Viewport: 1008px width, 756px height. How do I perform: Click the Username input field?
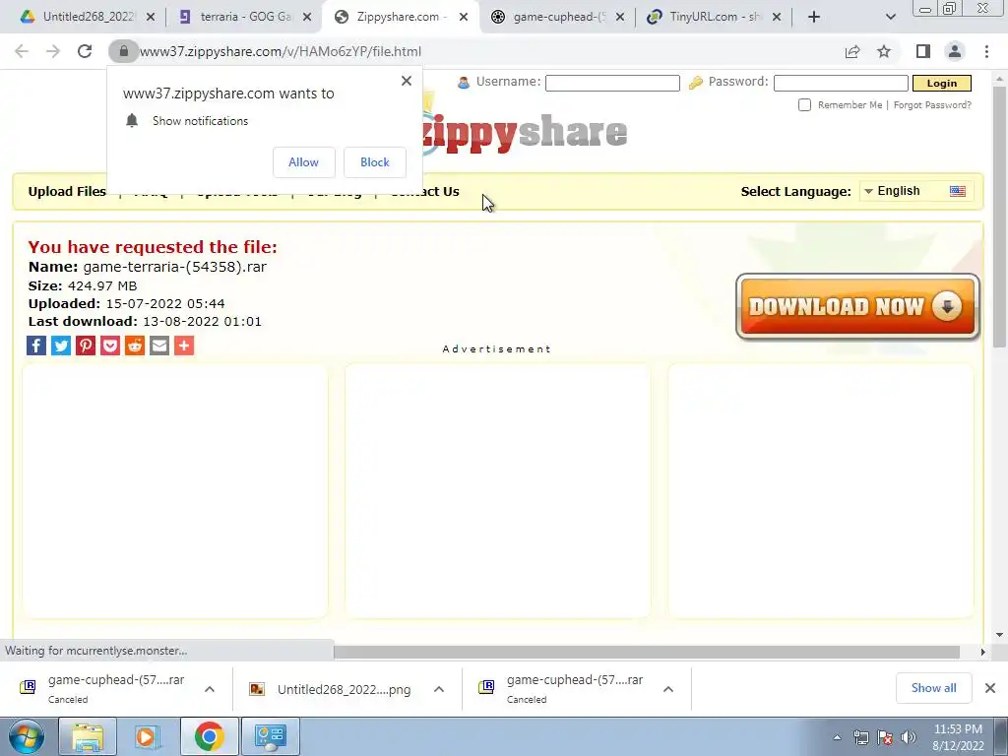tap(612, 83)
